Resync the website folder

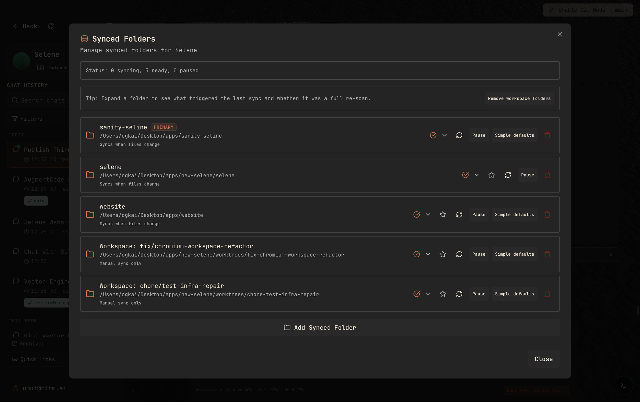459,215
